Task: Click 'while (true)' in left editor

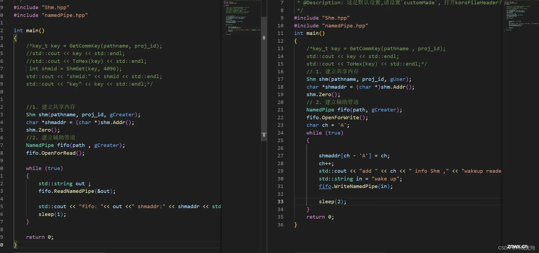Action: [x=44, y=168]
